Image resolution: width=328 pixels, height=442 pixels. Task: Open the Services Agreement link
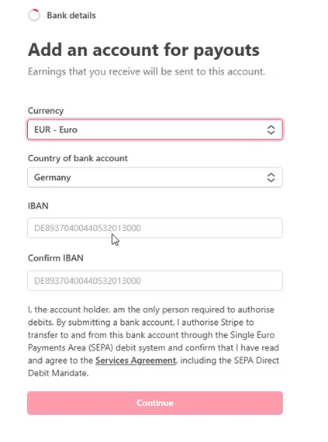[x=136, y=361]
